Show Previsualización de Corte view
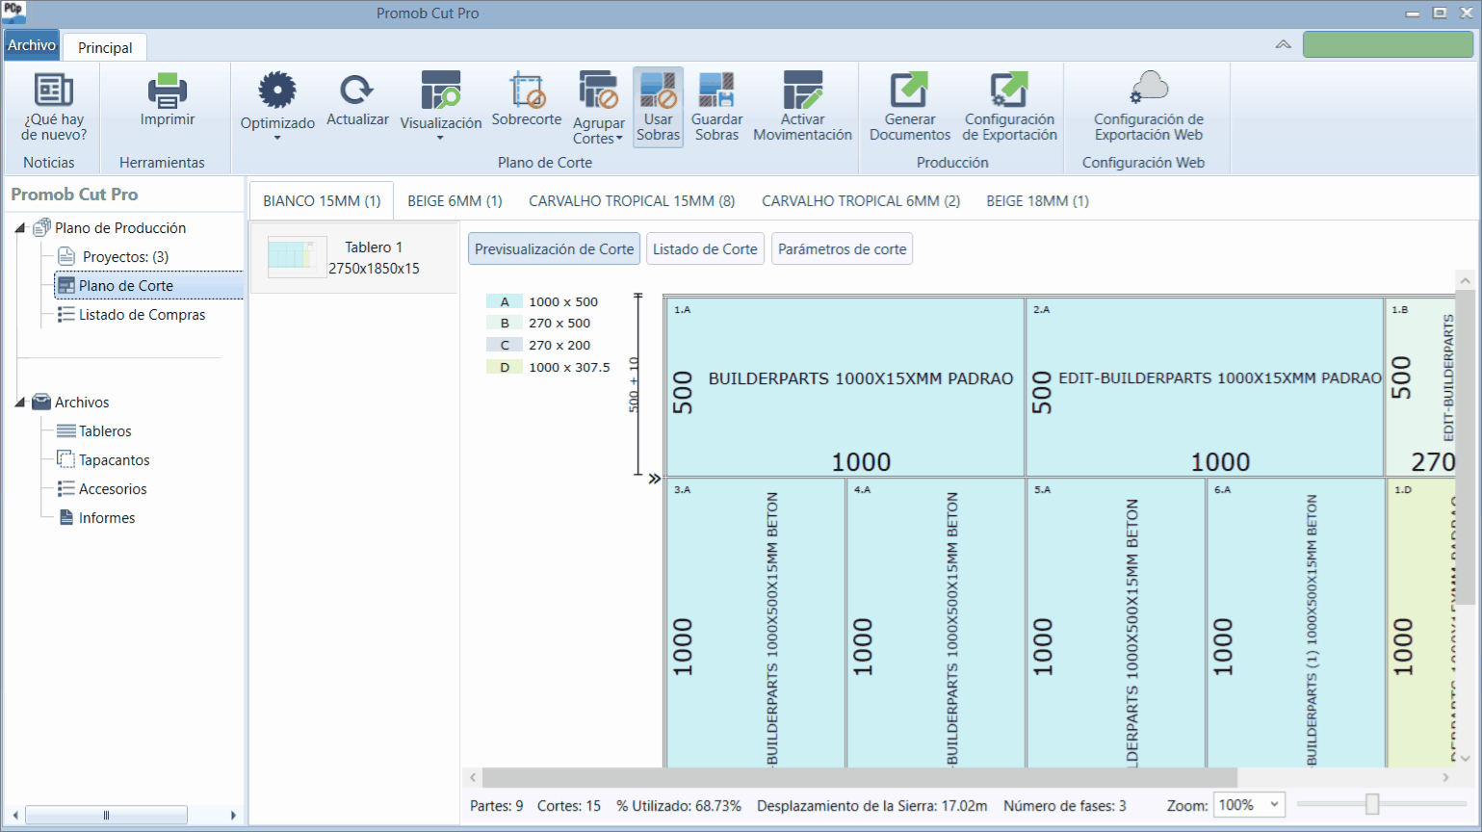Viewport: 1482px width, 832px height. click(x=554, y=248)
